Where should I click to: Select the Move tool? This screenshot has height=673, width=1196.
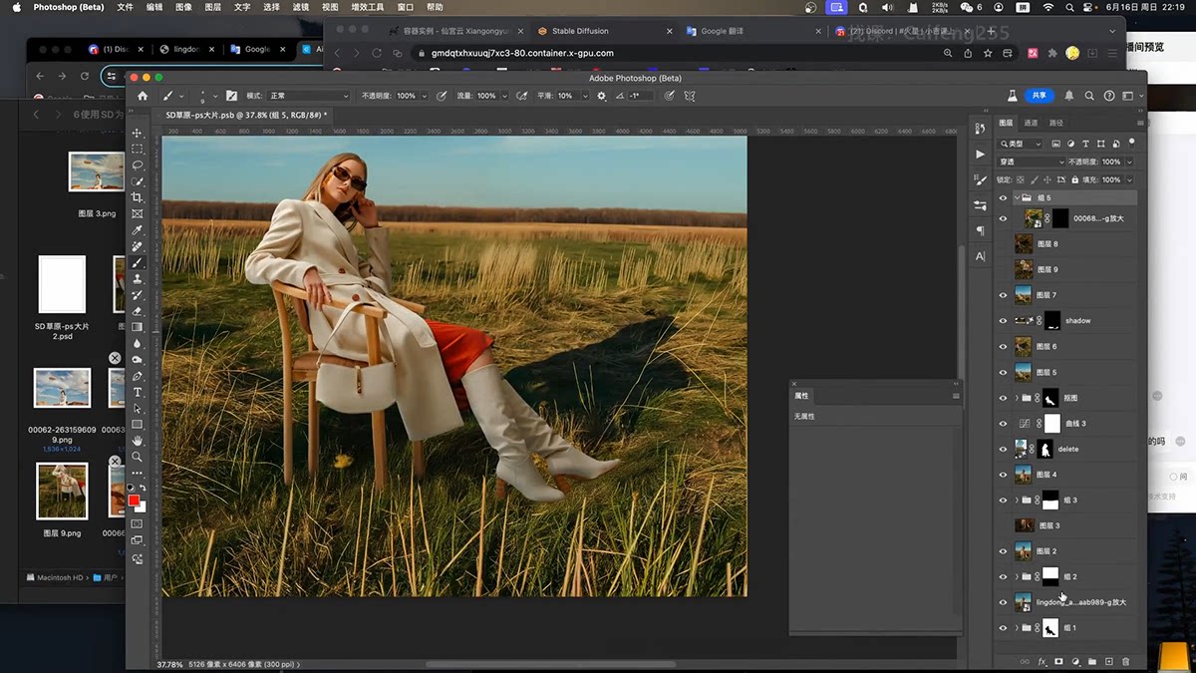pos(138,133)
